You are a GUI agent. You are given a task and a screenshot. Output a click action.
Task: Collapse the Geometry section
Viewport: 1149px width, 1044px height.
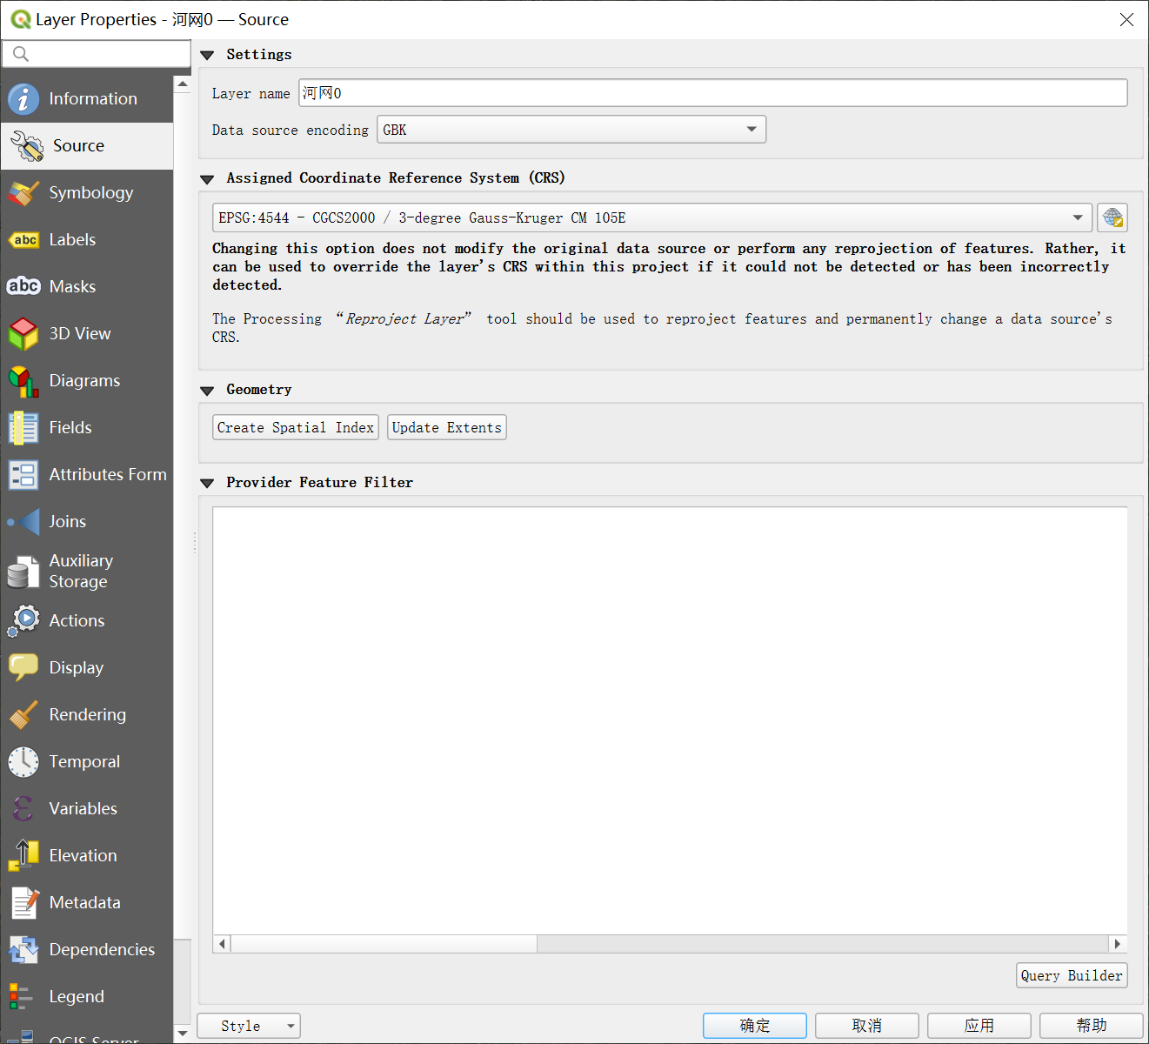click(x=207, y=391)
